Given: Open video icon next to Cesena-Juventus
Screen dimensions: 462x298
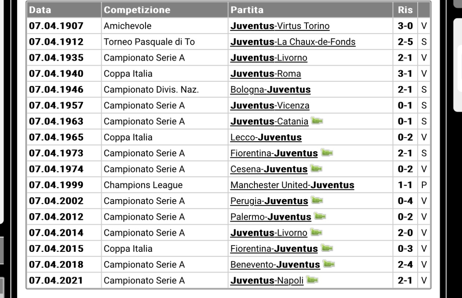Looking at the screenshot, I should point(316,169).
